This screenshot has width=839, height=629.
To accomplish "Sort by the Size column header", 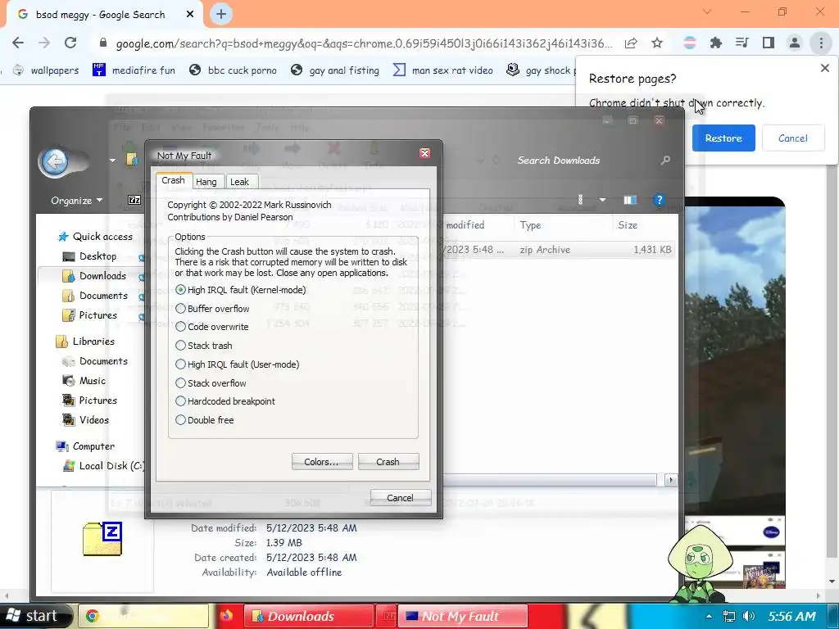I will [x=644, y=225].
